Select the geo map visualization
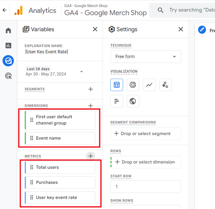The height and width of the screenshot is (209, 215). pyautogui.click(x=133, y=101)
